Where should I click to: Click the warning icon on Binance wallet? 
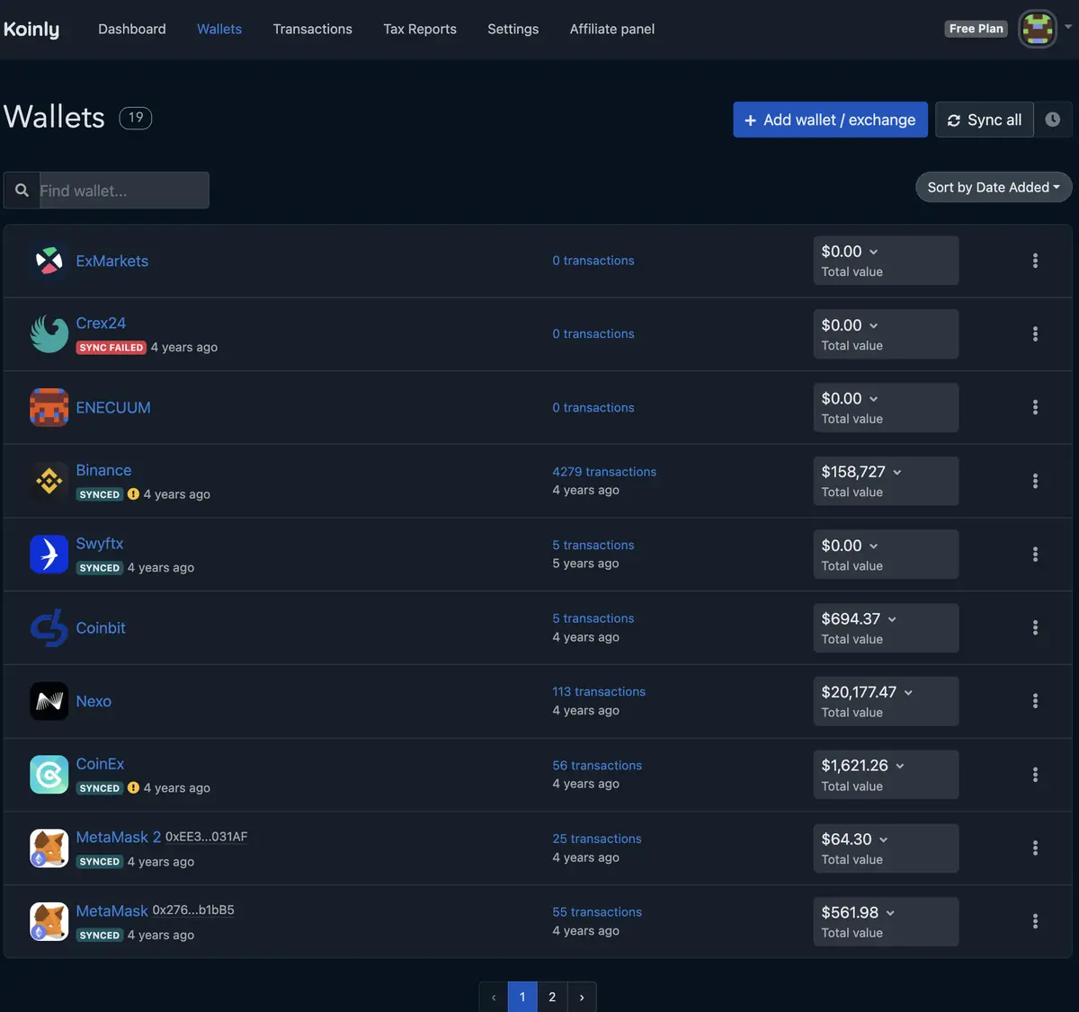coord(133,494)
